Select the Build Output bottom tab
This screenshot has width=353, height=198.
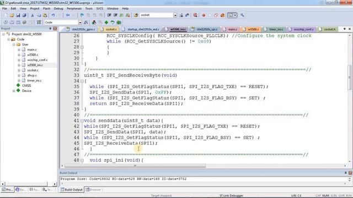(x=71, y=190)
